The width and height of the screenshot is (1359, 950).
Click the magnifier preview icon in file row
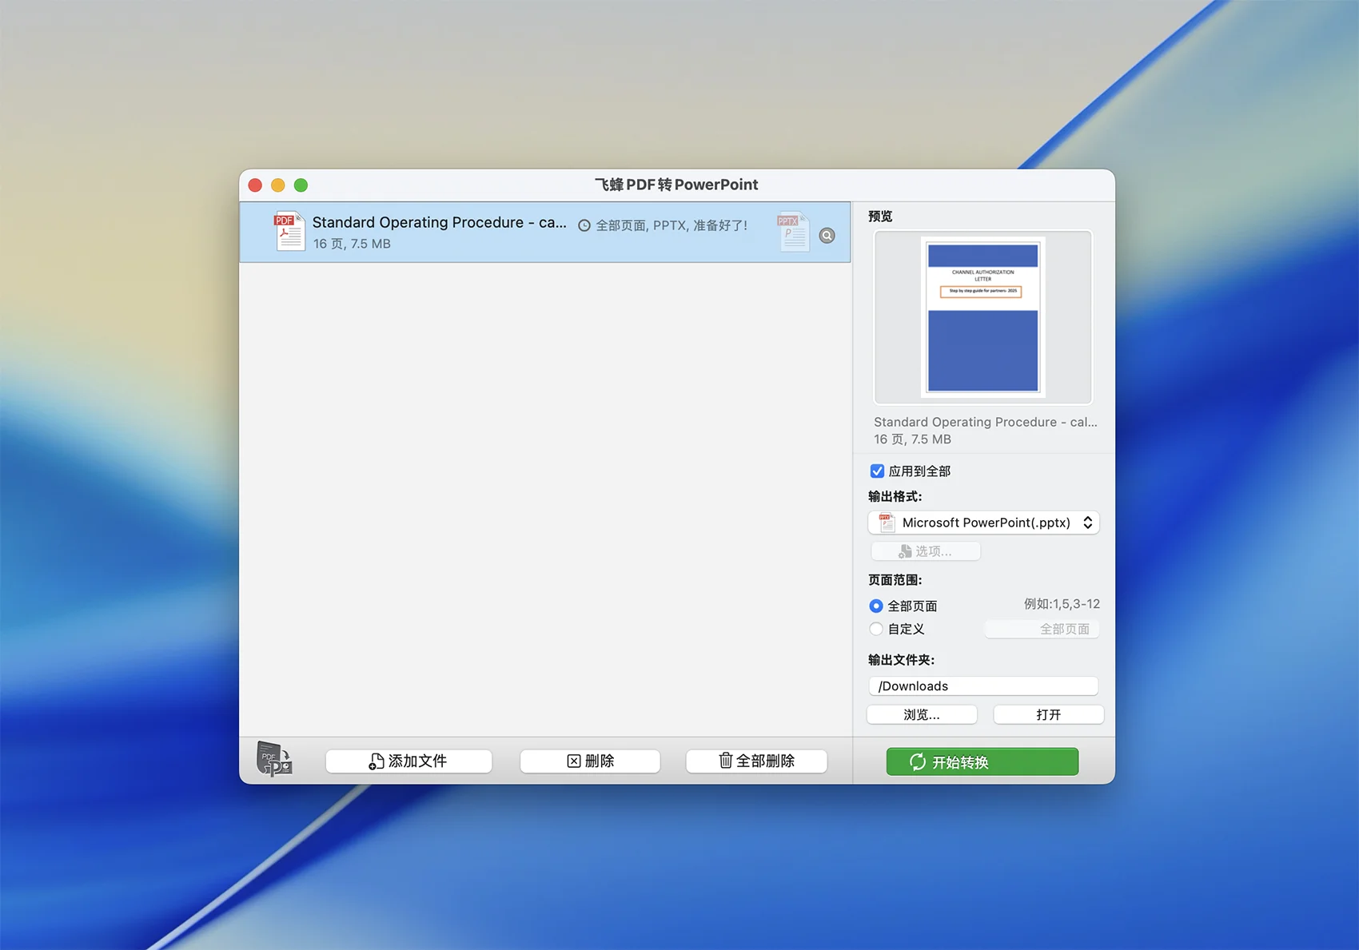tap(827, 236)
